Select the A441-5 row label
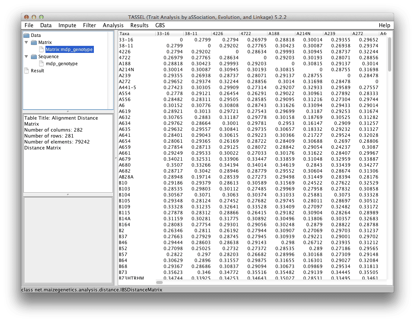This screenshot has height=322, width=415. pos(127,87)
